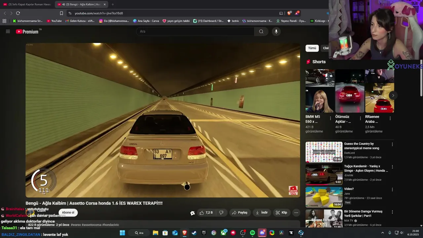The image size is (423, 238).
Task: Click the search magnifier button
Action: point(261,31)
